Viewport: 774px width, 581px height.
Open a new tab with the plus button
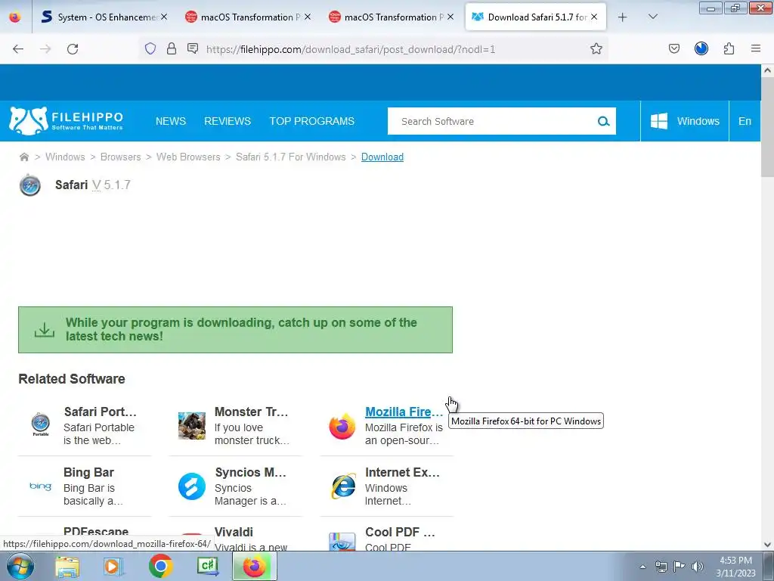[x=623, y=17]
